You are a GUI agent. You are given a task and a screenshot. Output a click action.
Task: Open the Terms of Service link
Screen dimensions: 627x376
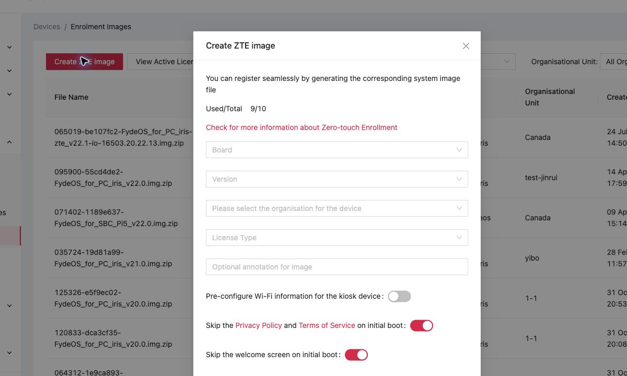click(x=327, y=325)
